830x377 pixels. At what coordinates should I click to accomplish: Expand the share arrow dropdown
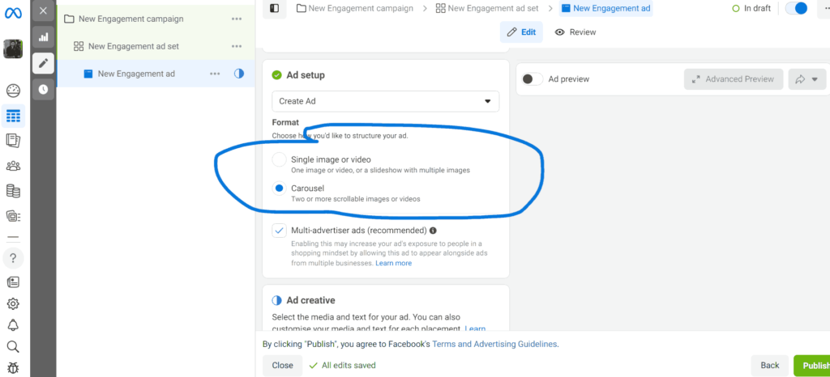coord(806,79)
